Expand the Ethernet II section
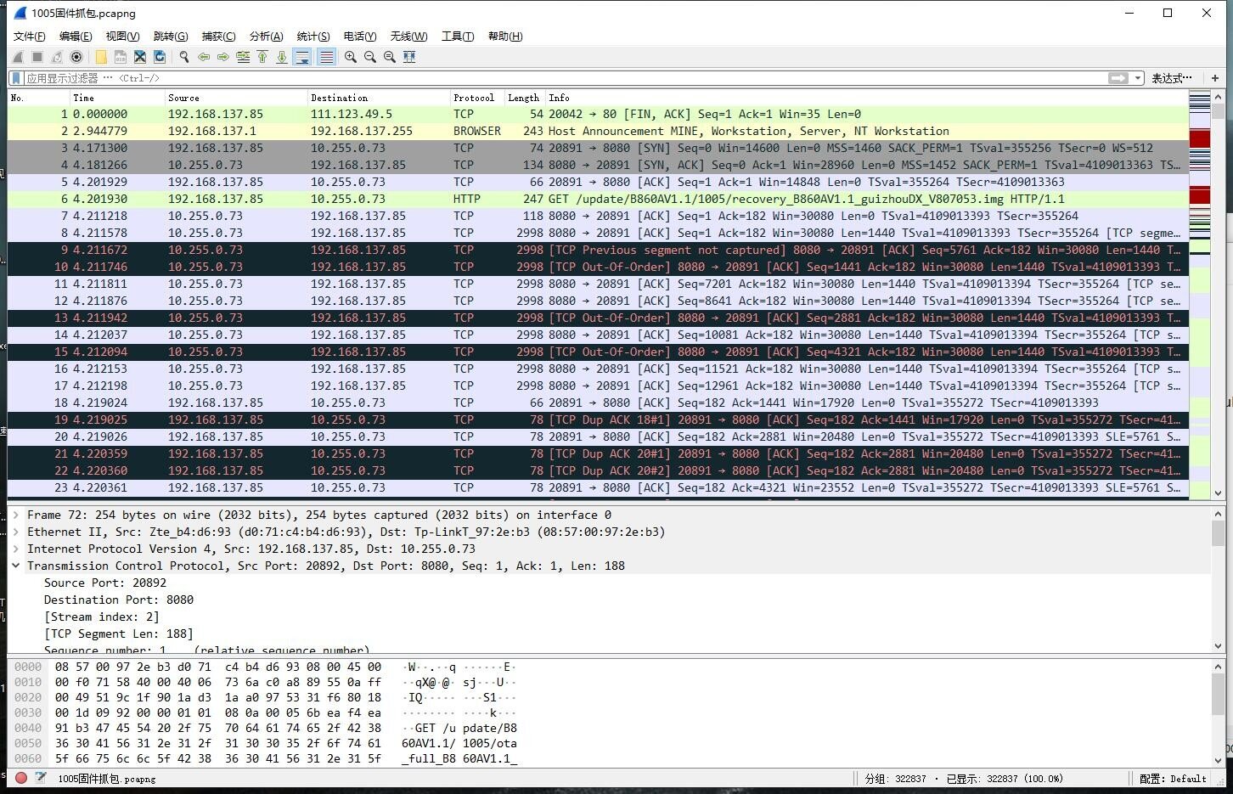The width and height of the screenshot is (1233, 794). 16,532
